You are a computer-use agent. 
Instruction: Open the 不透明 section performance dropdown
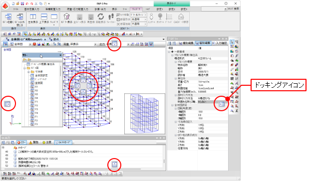(146, 24)
